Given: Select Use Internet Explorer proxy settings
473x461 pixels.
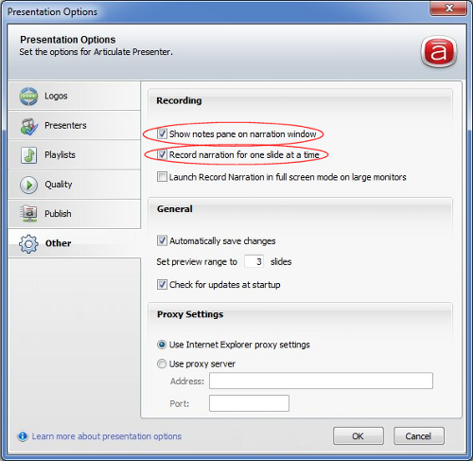Looking at the screenshot, I should [x=162, y=345].
